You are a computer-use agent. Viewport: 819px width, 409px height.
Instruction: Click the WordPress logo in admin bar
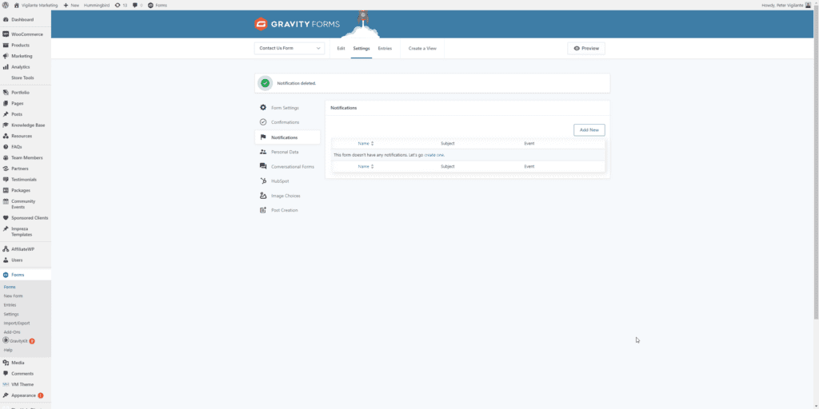pyautogui.click(x=6, y=5)
